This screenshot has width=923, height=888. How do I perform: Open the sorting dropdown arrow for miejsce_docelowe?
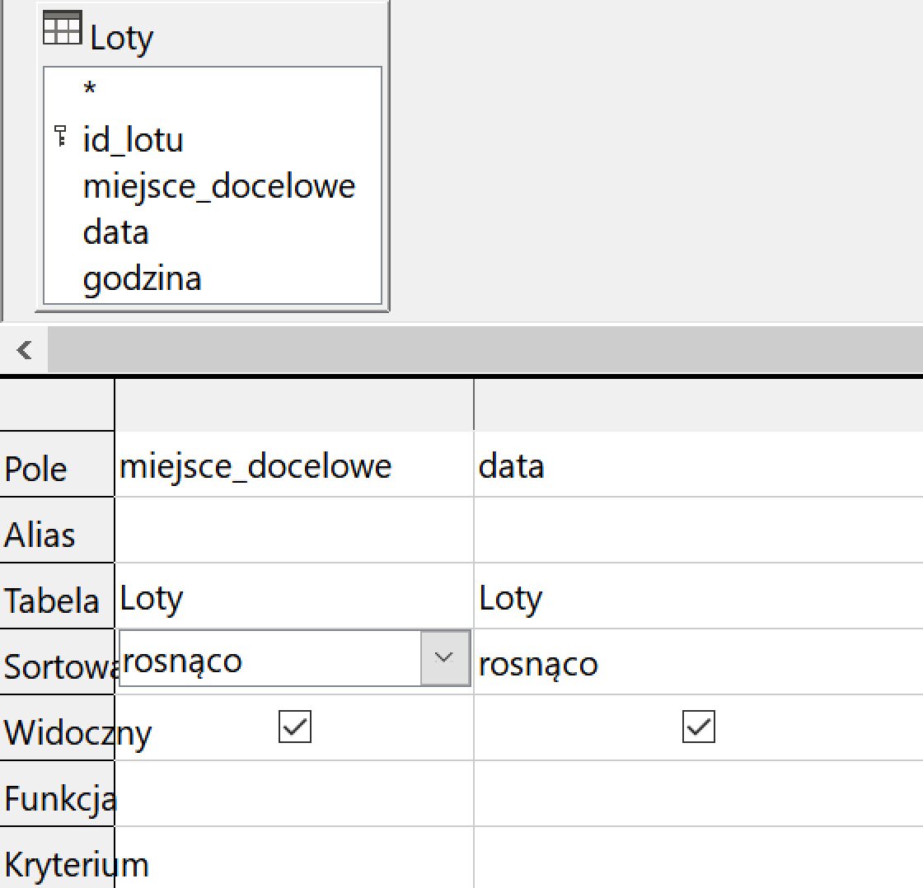coord(445,658)
